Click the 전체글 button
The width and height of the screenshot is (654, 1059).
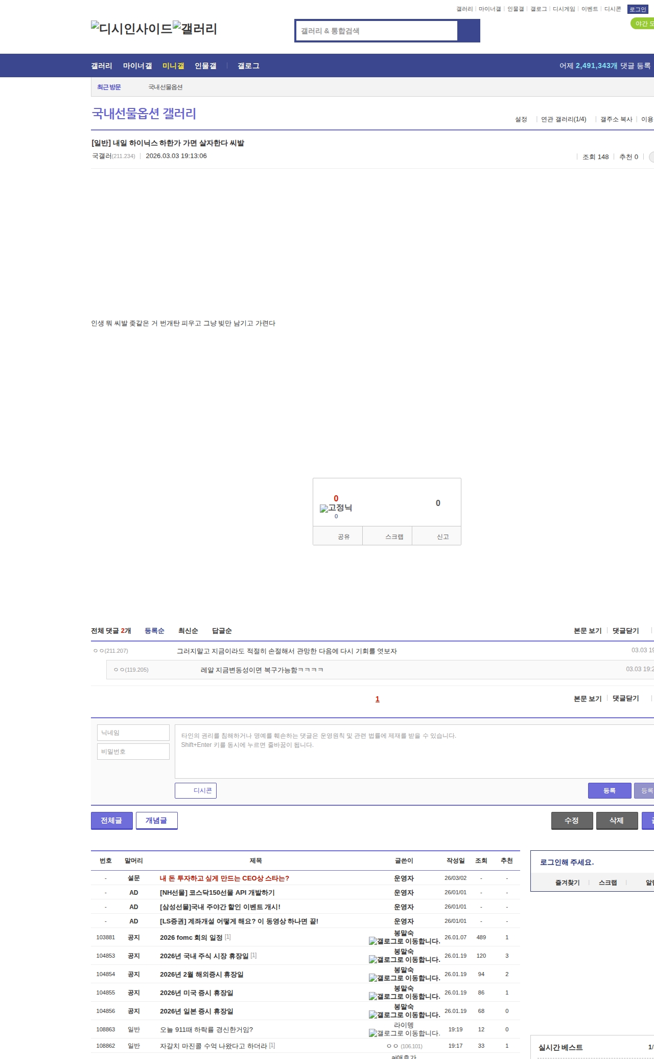pyautogui.click(x=111, y=821)
